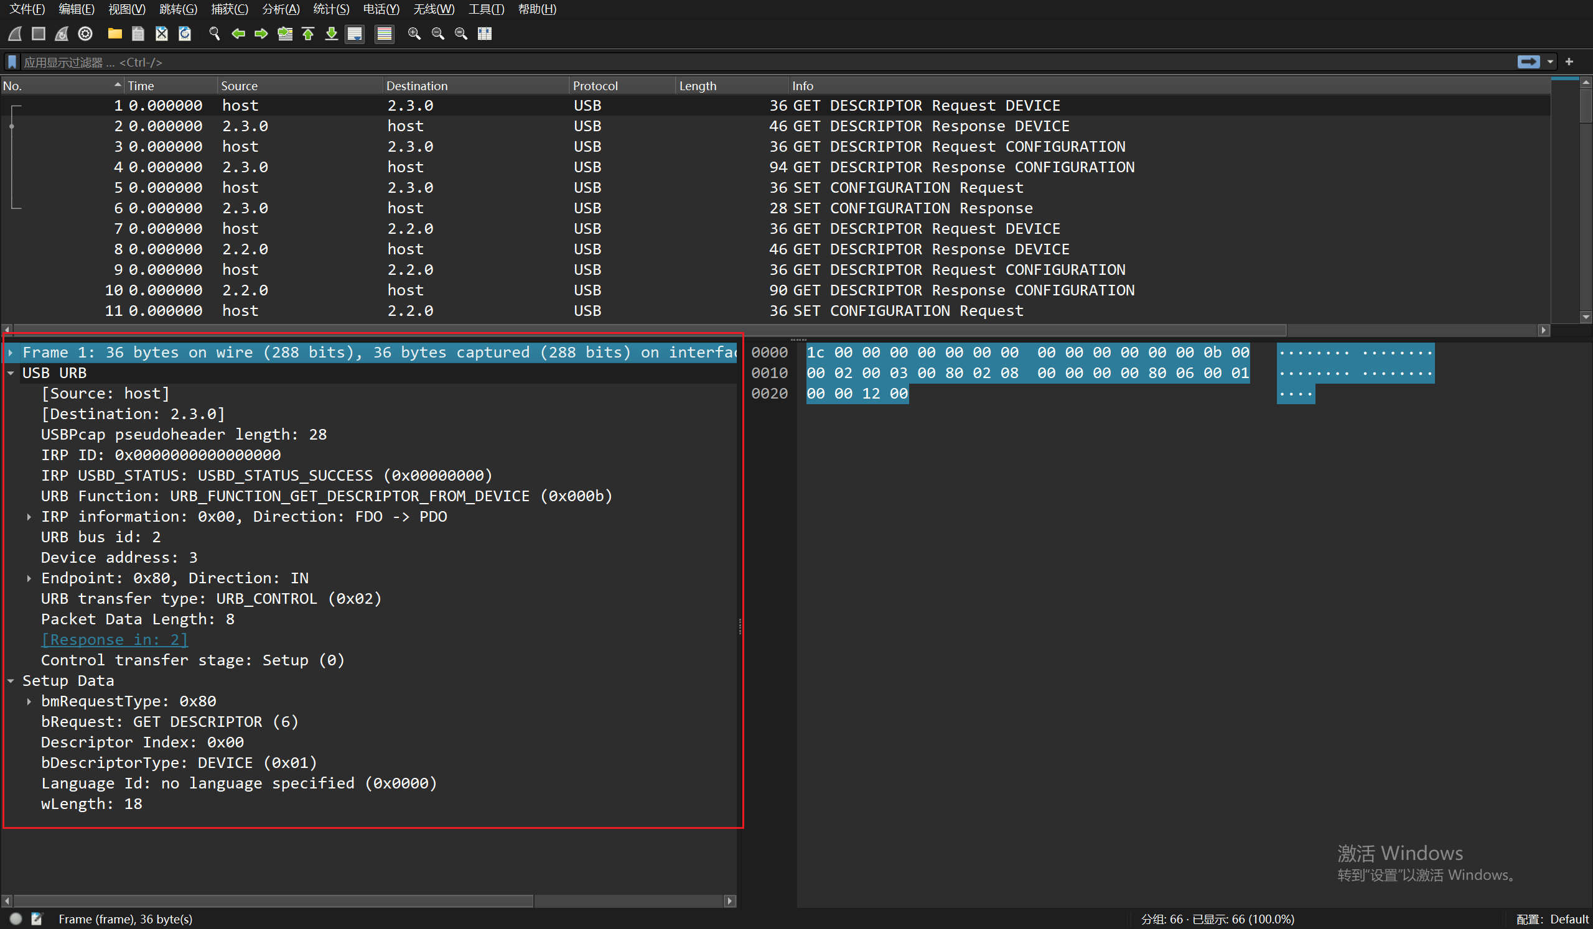Follow the Response in: 2 link
The width and height of the screenshot is (1593, 929).
click(114, 640)
